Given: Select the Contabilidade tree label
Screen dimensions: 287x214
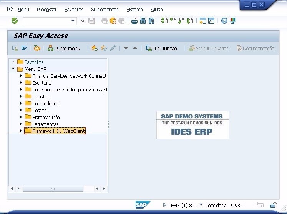Looking at the screenshot, I should (46, 103).
